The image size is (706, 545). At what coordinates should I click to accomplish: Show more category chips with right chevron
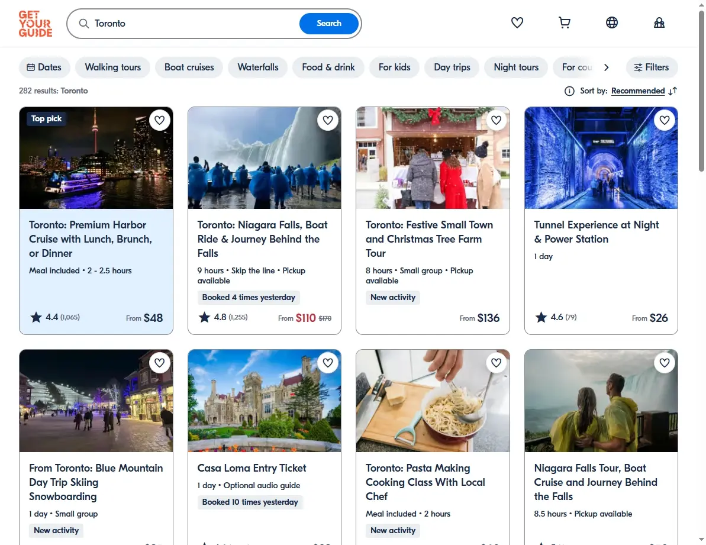tap(606, 67)
